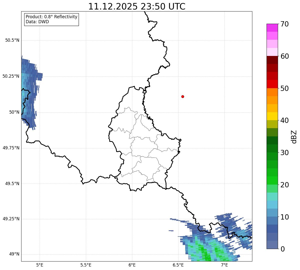This screenshot has width=300, height=270.
Task: Click the colorbar label '70'
Action: (x=285, y=24)
